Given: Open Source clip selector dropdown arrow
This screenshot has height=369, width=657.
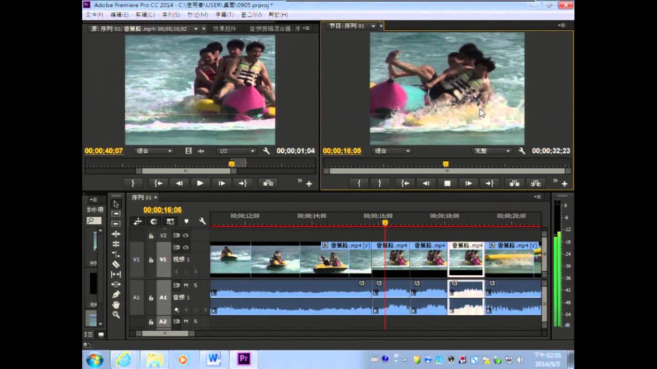Looking at the screenshot, I should [x=196, y=29].
